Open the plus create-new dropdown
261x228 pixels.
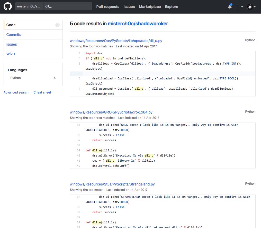click(x=240, y=7)
